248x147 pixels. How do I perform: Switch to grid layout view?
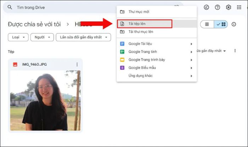pyautogui.click(x=221, y=24)
